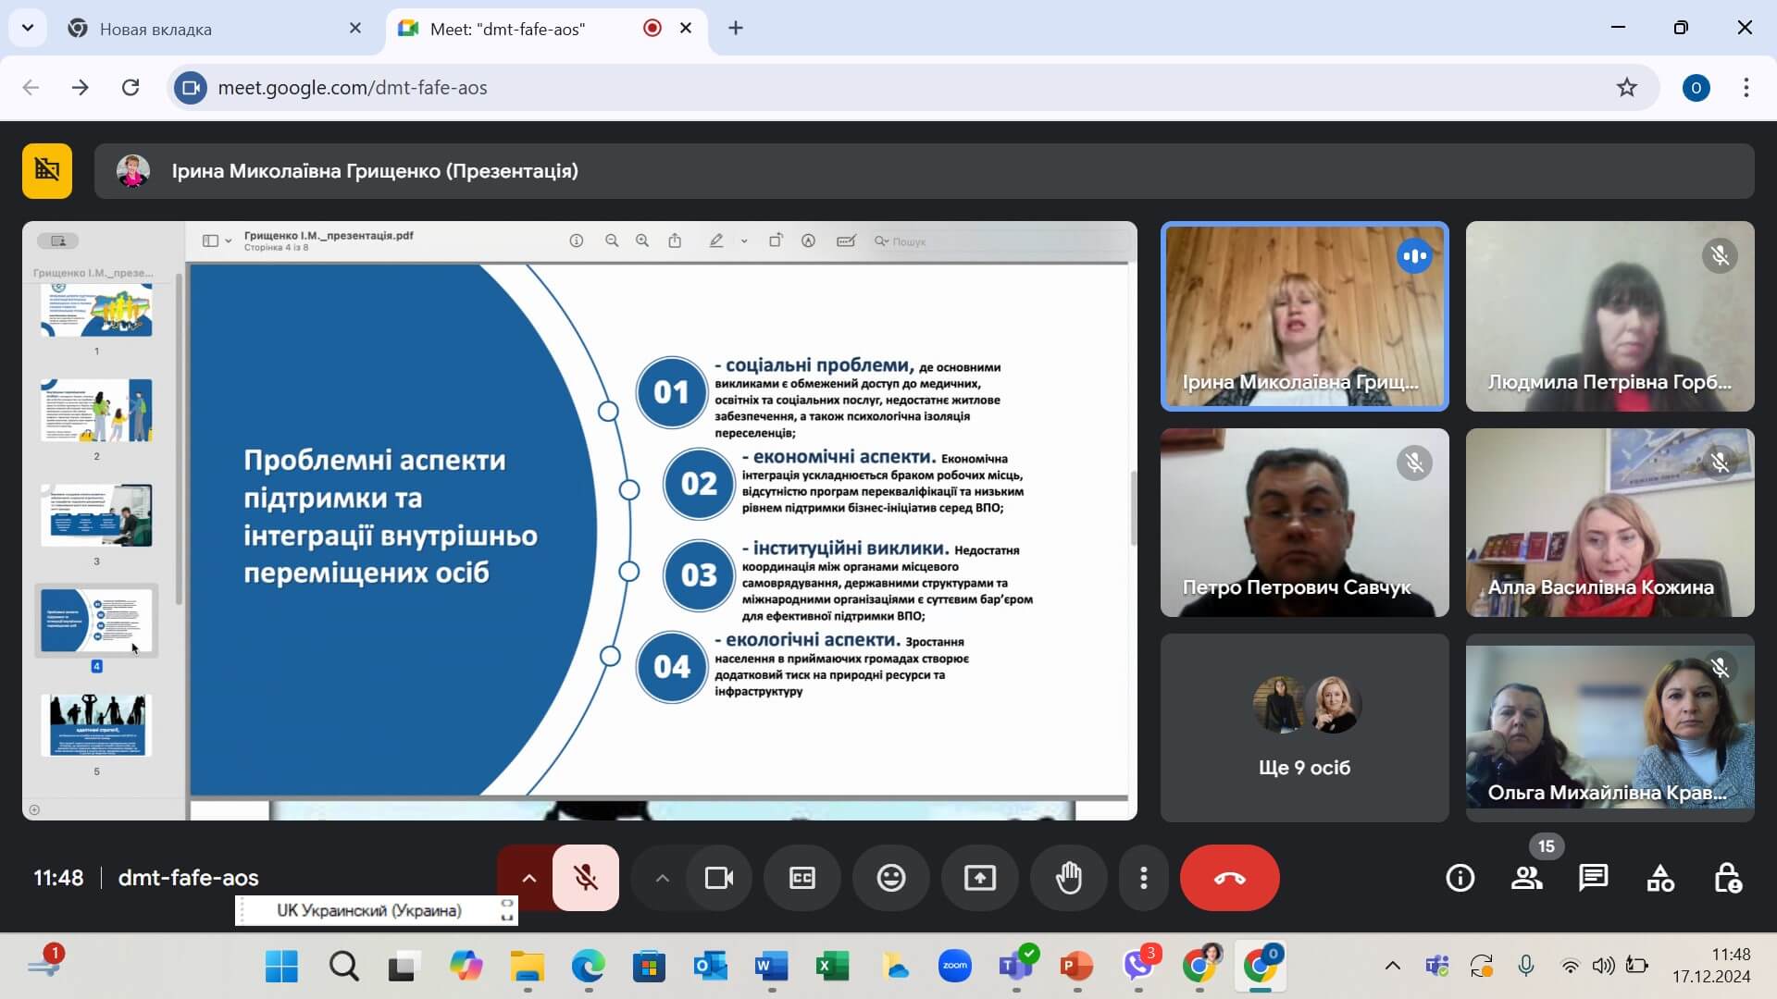The width and height of the screenshot is (1777, 999).
Task: Turn on closed captions
Action: (802, 878)
